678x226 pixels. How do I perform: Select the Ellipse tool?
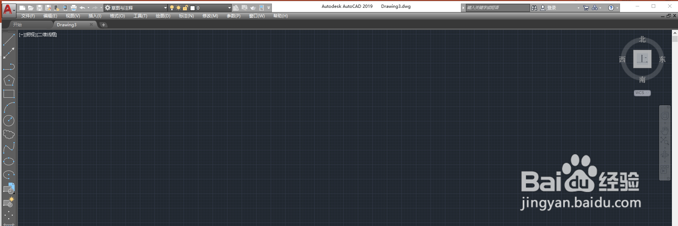(9, 161)
